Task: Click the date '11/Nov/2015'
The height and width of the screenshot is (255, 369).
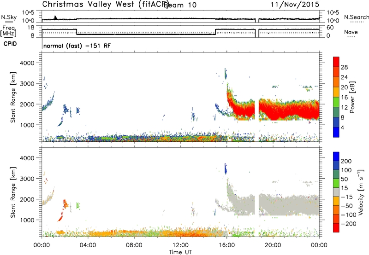Action: [x=295, y=5]
